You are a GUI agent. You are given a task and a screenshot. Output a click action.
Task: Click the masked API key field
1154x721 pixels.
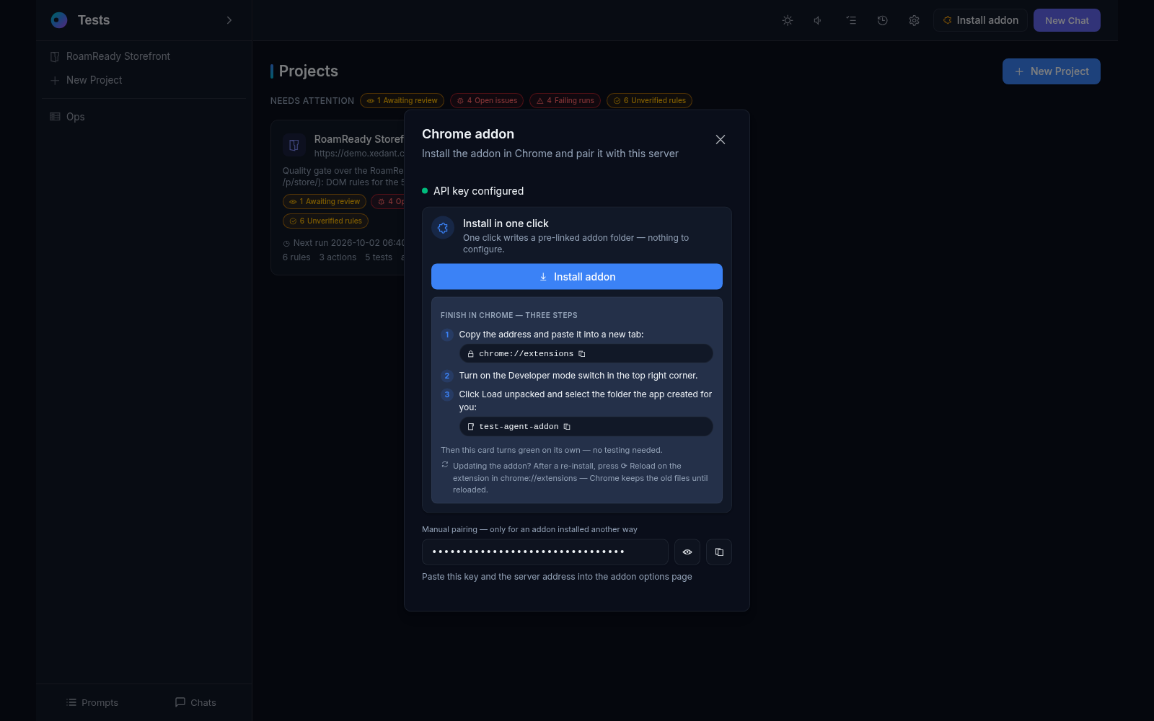(545, 552)
